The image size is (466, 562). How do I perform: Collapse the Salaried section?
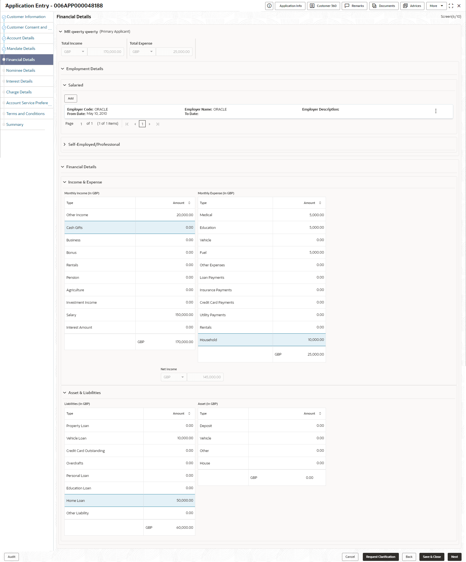tap(65, 85)
